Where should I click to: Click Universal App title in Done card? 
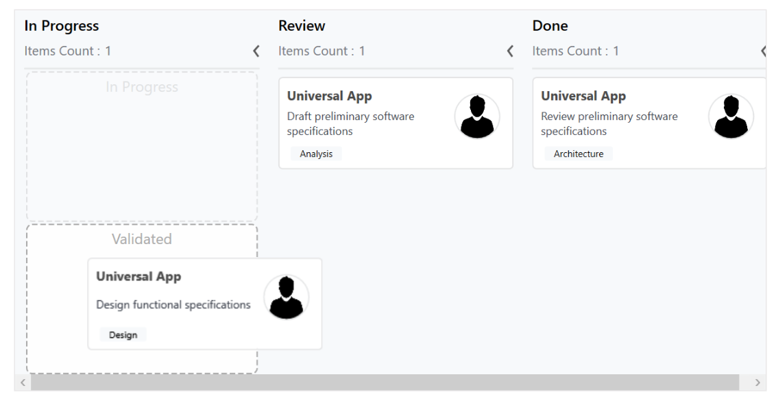click(583, 96)
